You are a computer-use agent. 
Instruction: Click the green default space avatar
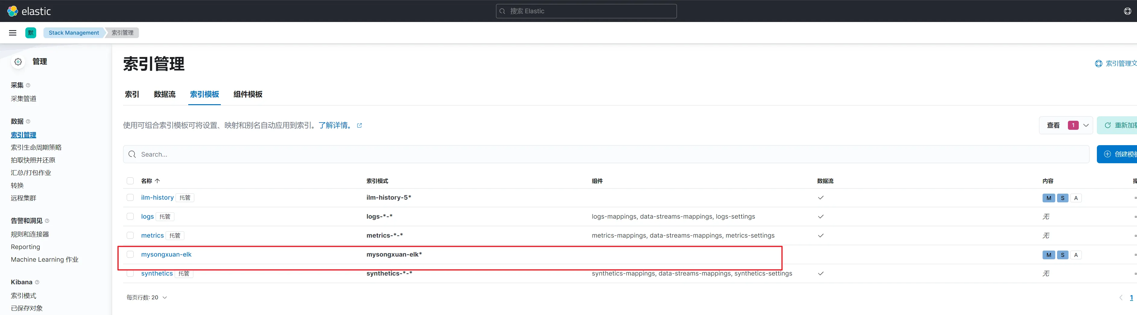(31, 33)
